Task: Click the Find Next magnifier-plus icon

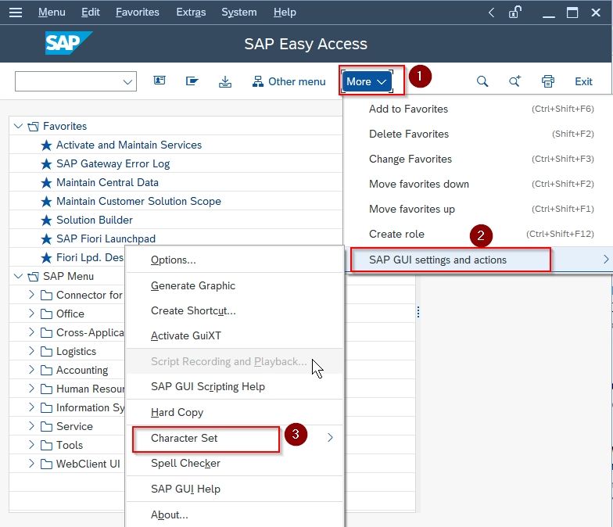Action: [514, 81]
